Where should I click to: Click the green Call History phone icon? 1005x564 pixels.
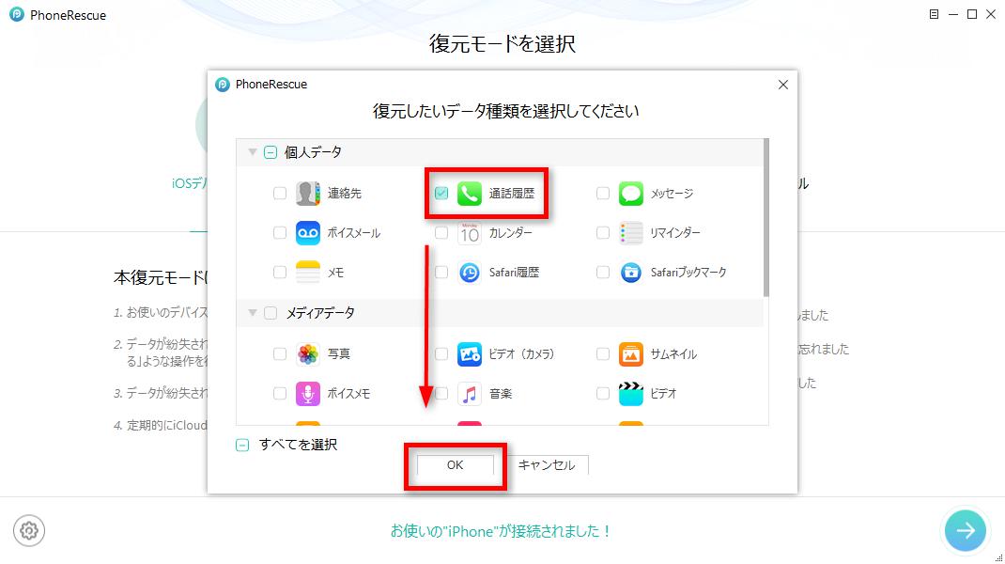[470, 193]
